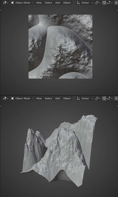Open Global transform orientation dropdown, top viewport
Viewport: 118px width, 197px height.
pyautogui.click(x=85, y=3)
